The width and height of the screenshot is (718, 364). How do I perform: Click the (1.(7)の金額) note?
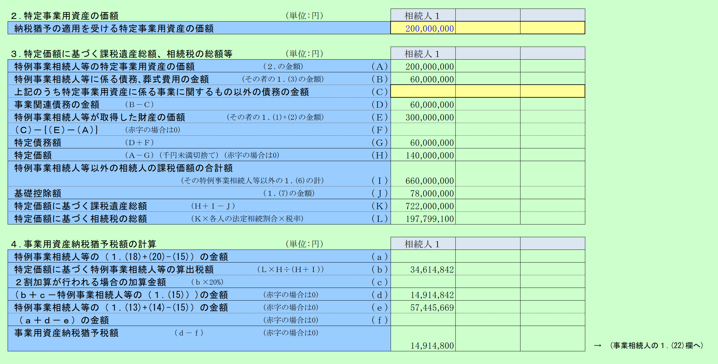click(x=289, y=193)
